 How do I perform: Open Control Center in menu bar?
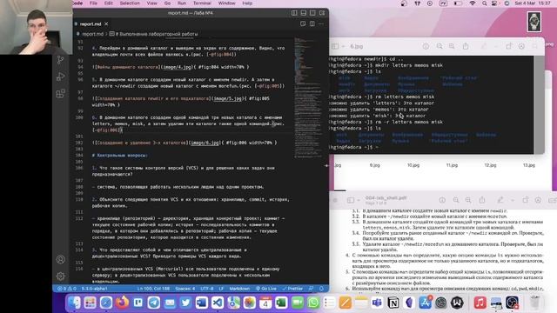click(494, 3)
